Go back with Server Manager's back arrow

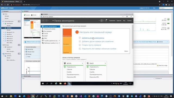43,21
